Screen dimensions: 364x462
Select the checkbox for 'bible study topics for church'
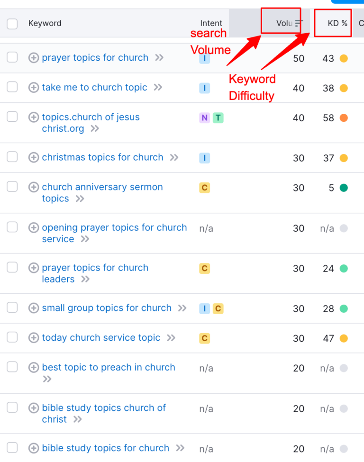(x=12, y=448)
